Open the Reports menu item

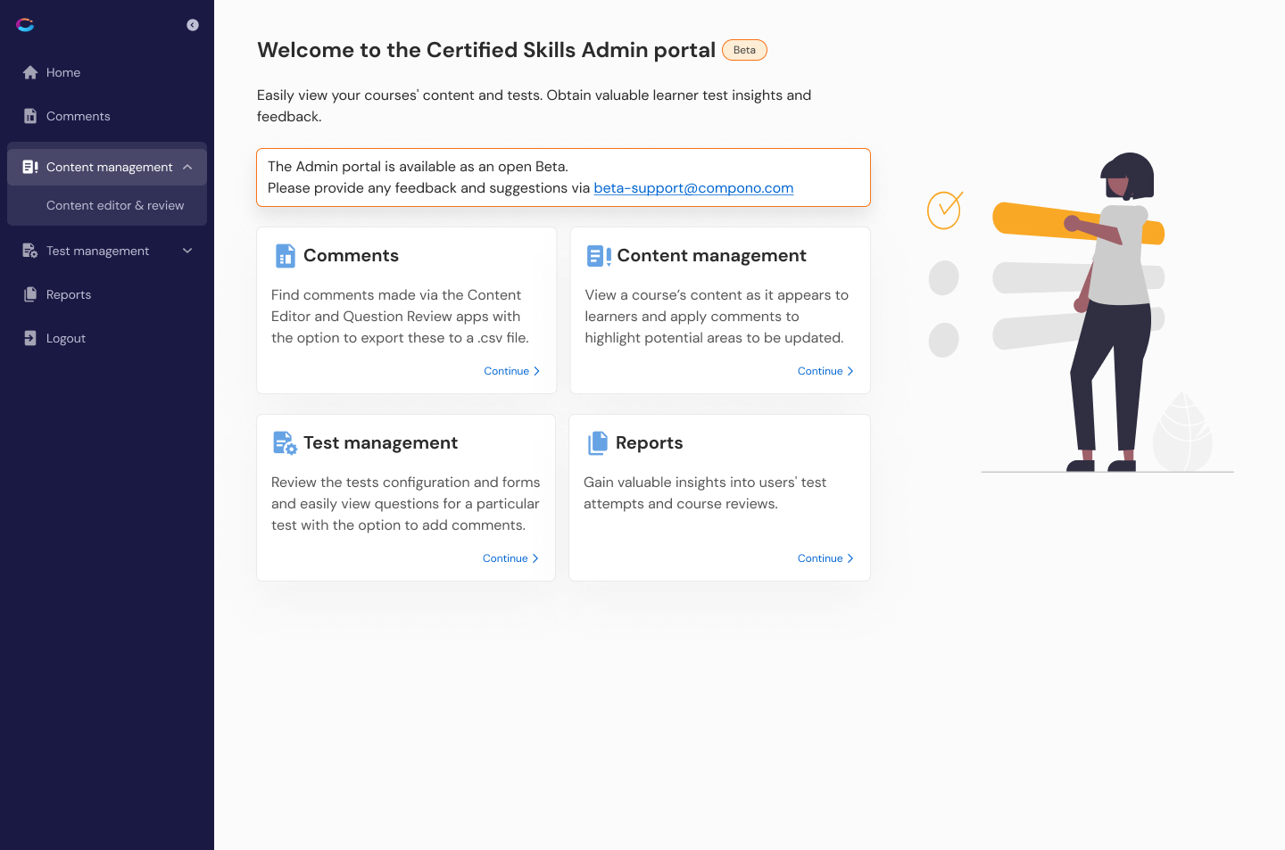point(69,294)
